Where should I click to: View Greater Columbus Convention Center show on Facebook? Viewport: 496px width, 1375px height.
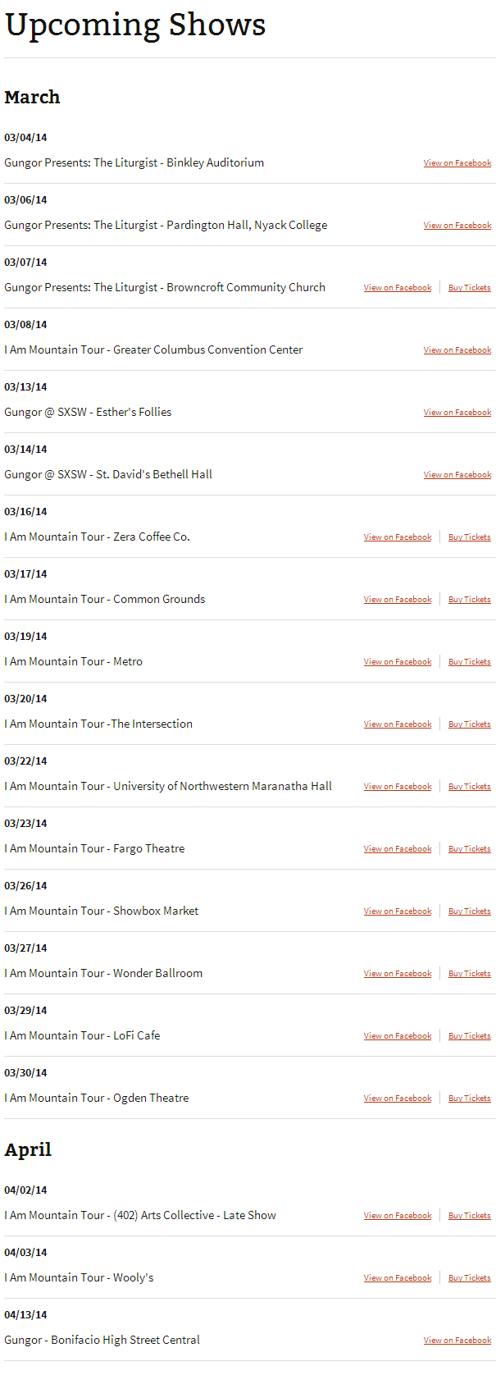click(457, 350)
